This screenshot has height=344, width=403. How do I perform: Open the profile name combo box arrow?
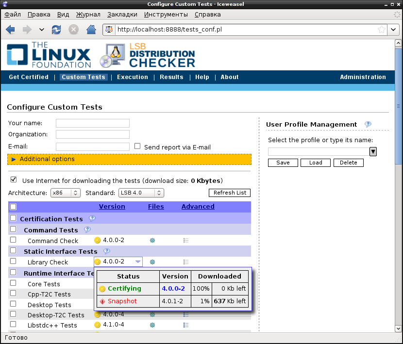click(x=373, y=151)
